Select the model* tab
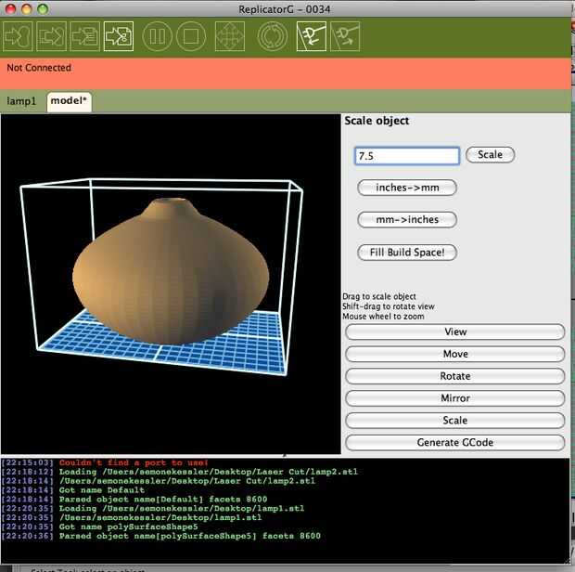575x572 pixels. point(69,101)
